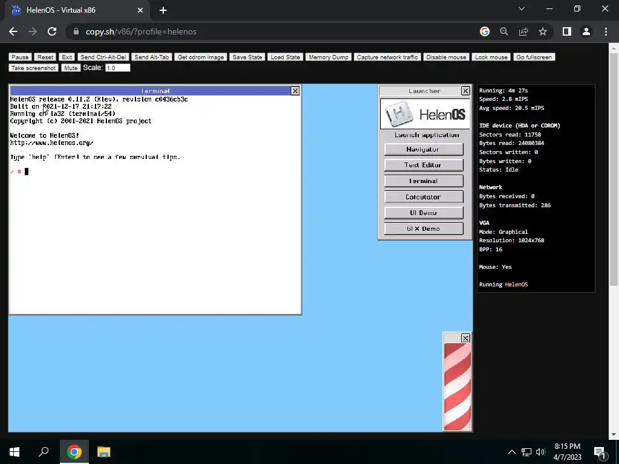This screenshot has height=464, width=619.
Task: Open the notification center icon
Action: [x=600, y=453]
